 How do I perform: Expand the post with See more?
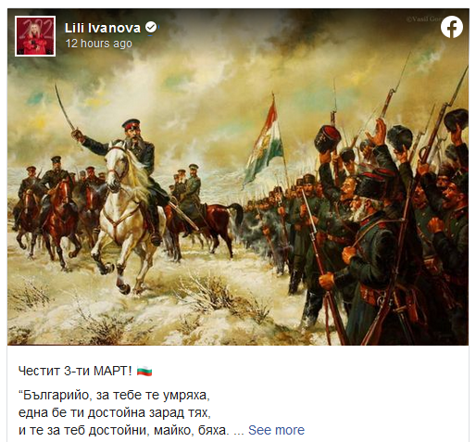point(276,430)
